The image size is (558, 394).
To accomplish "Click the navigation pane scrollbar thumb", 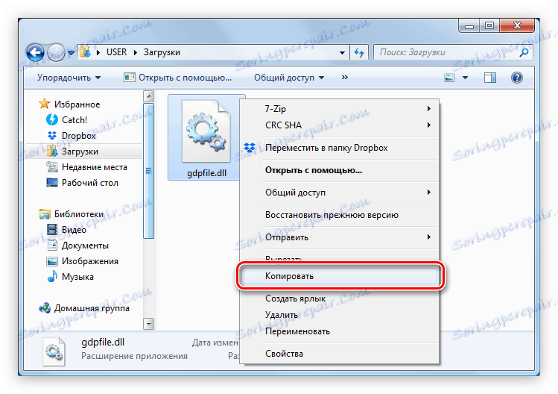I will pos(148,171).
